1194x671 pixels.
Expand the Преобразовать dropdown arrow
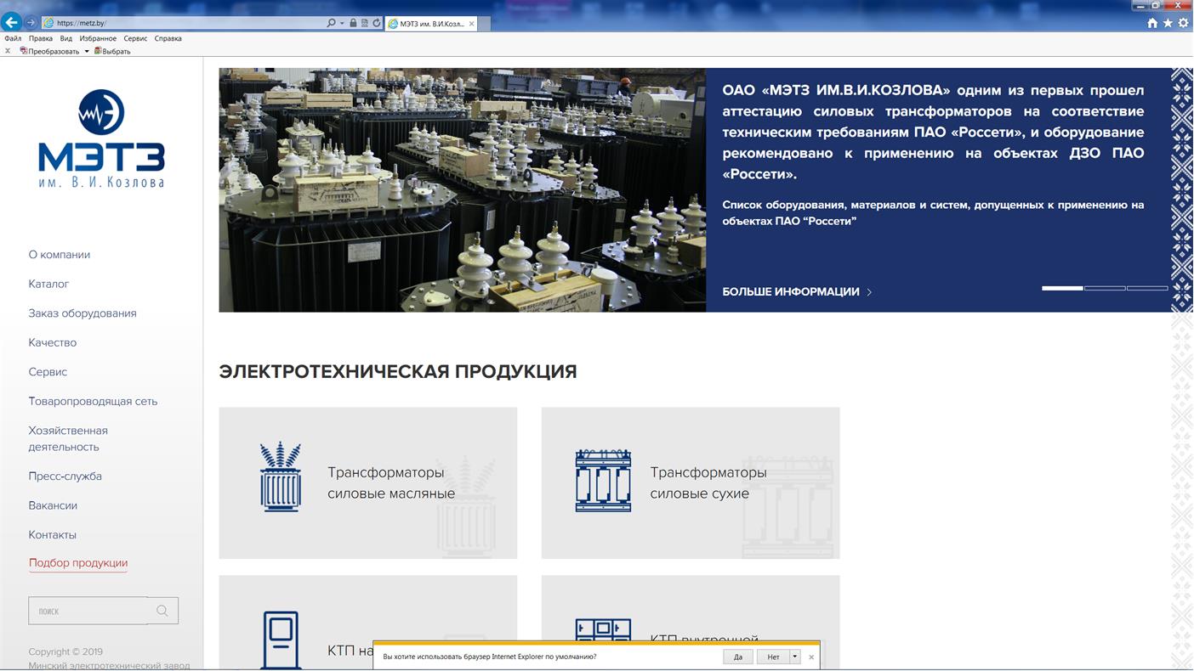[x=86, y=52]
